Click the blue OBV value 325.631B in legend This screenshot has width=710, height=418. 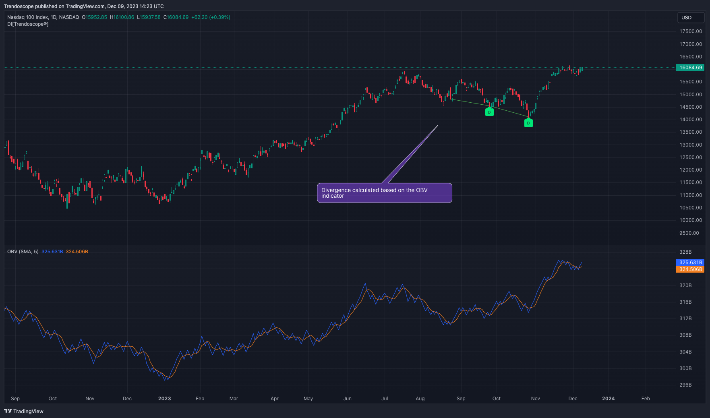52,252
